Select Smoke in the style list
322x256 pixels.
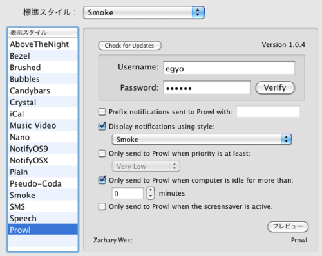[43, 195]
